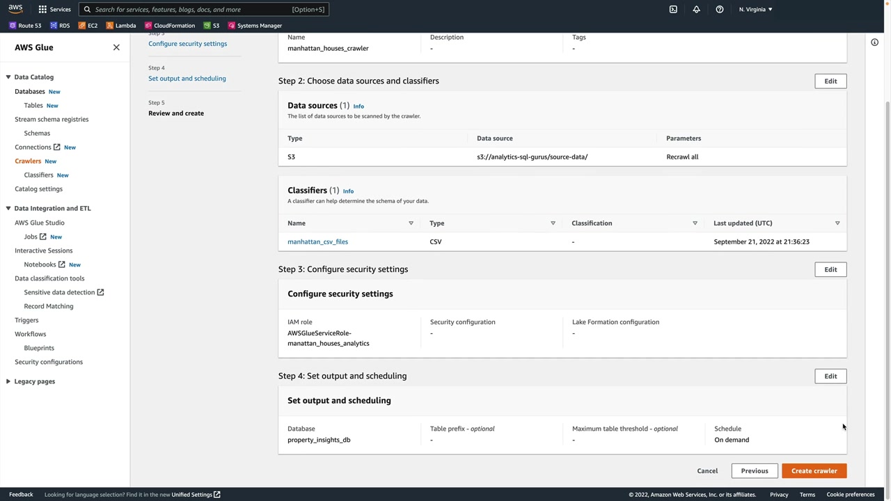The image size is (891, 501).
Task: Launch CloudShell from the top bar
Action: [x=673, y=9]
